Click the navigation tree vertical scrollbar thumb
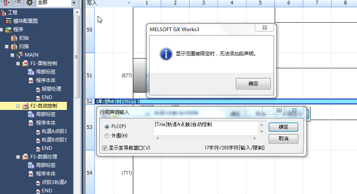Image resolution: width=357 pixels, height=194 pixels. [77, 57]
